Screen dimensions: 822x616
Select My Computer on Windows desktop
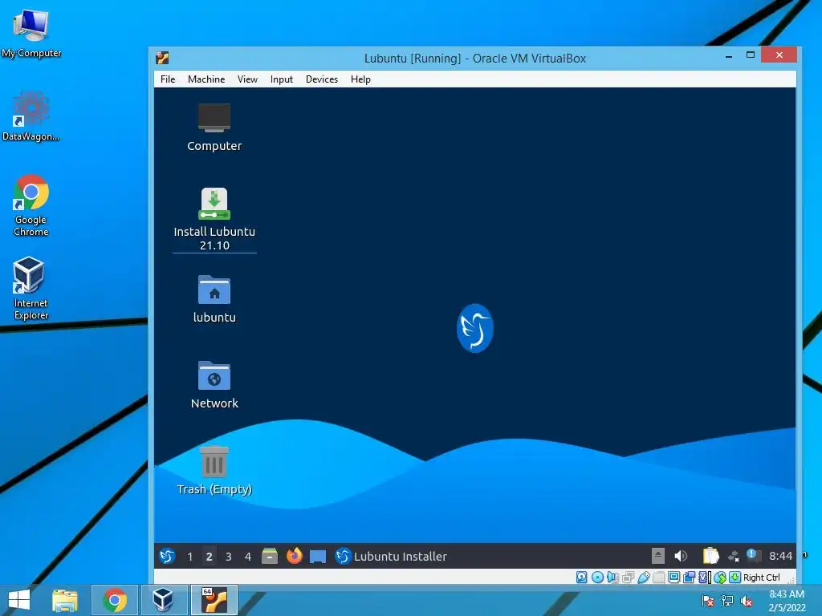[x=31, y=34]
